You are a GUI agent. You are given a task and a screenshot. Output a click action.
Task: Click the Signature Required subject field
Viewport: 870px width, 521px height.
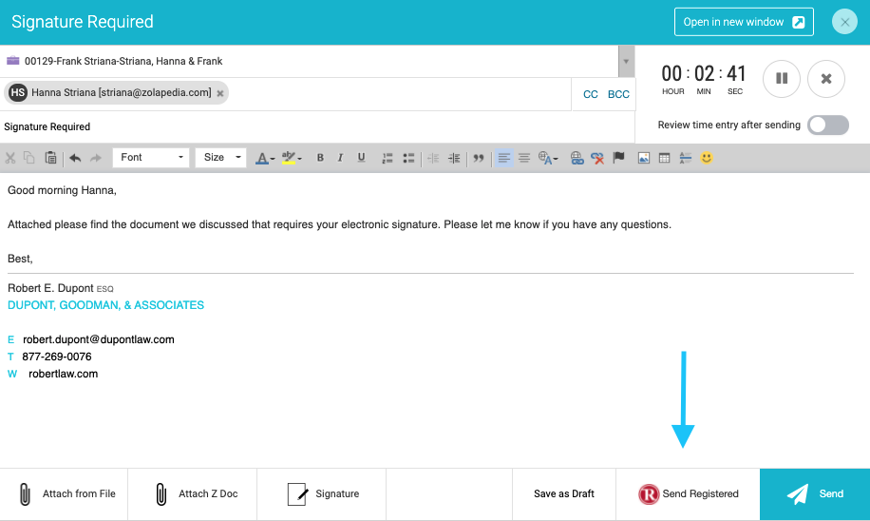(317, 126)
